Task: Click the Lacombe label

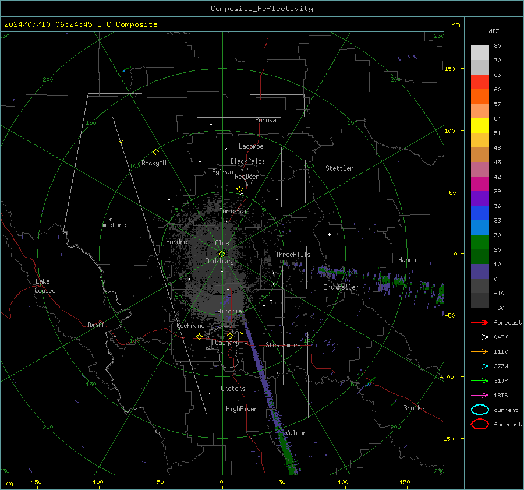Action: click(x=251, y=146)
